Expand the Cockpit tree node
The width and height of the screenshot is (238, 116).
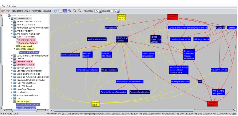12,59
